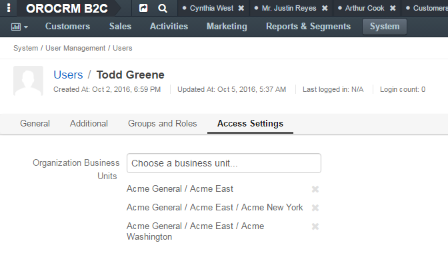448x257 pixels.
Task: Open the dashboard chart icon dropdown
Action: coord(19,27)
